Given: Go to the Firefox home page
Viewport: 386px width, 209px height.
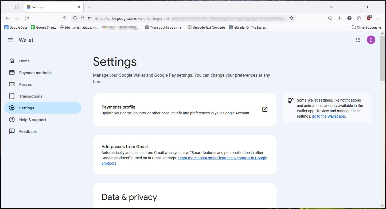Looking at the screenshot, I should 64,18.
